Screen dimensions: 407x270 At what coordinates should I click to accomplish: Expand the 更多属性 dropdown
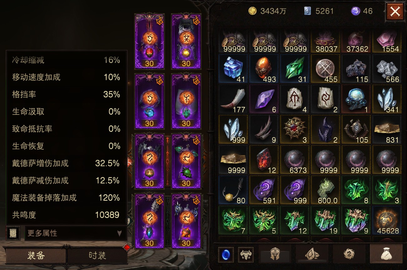[76, 233]
